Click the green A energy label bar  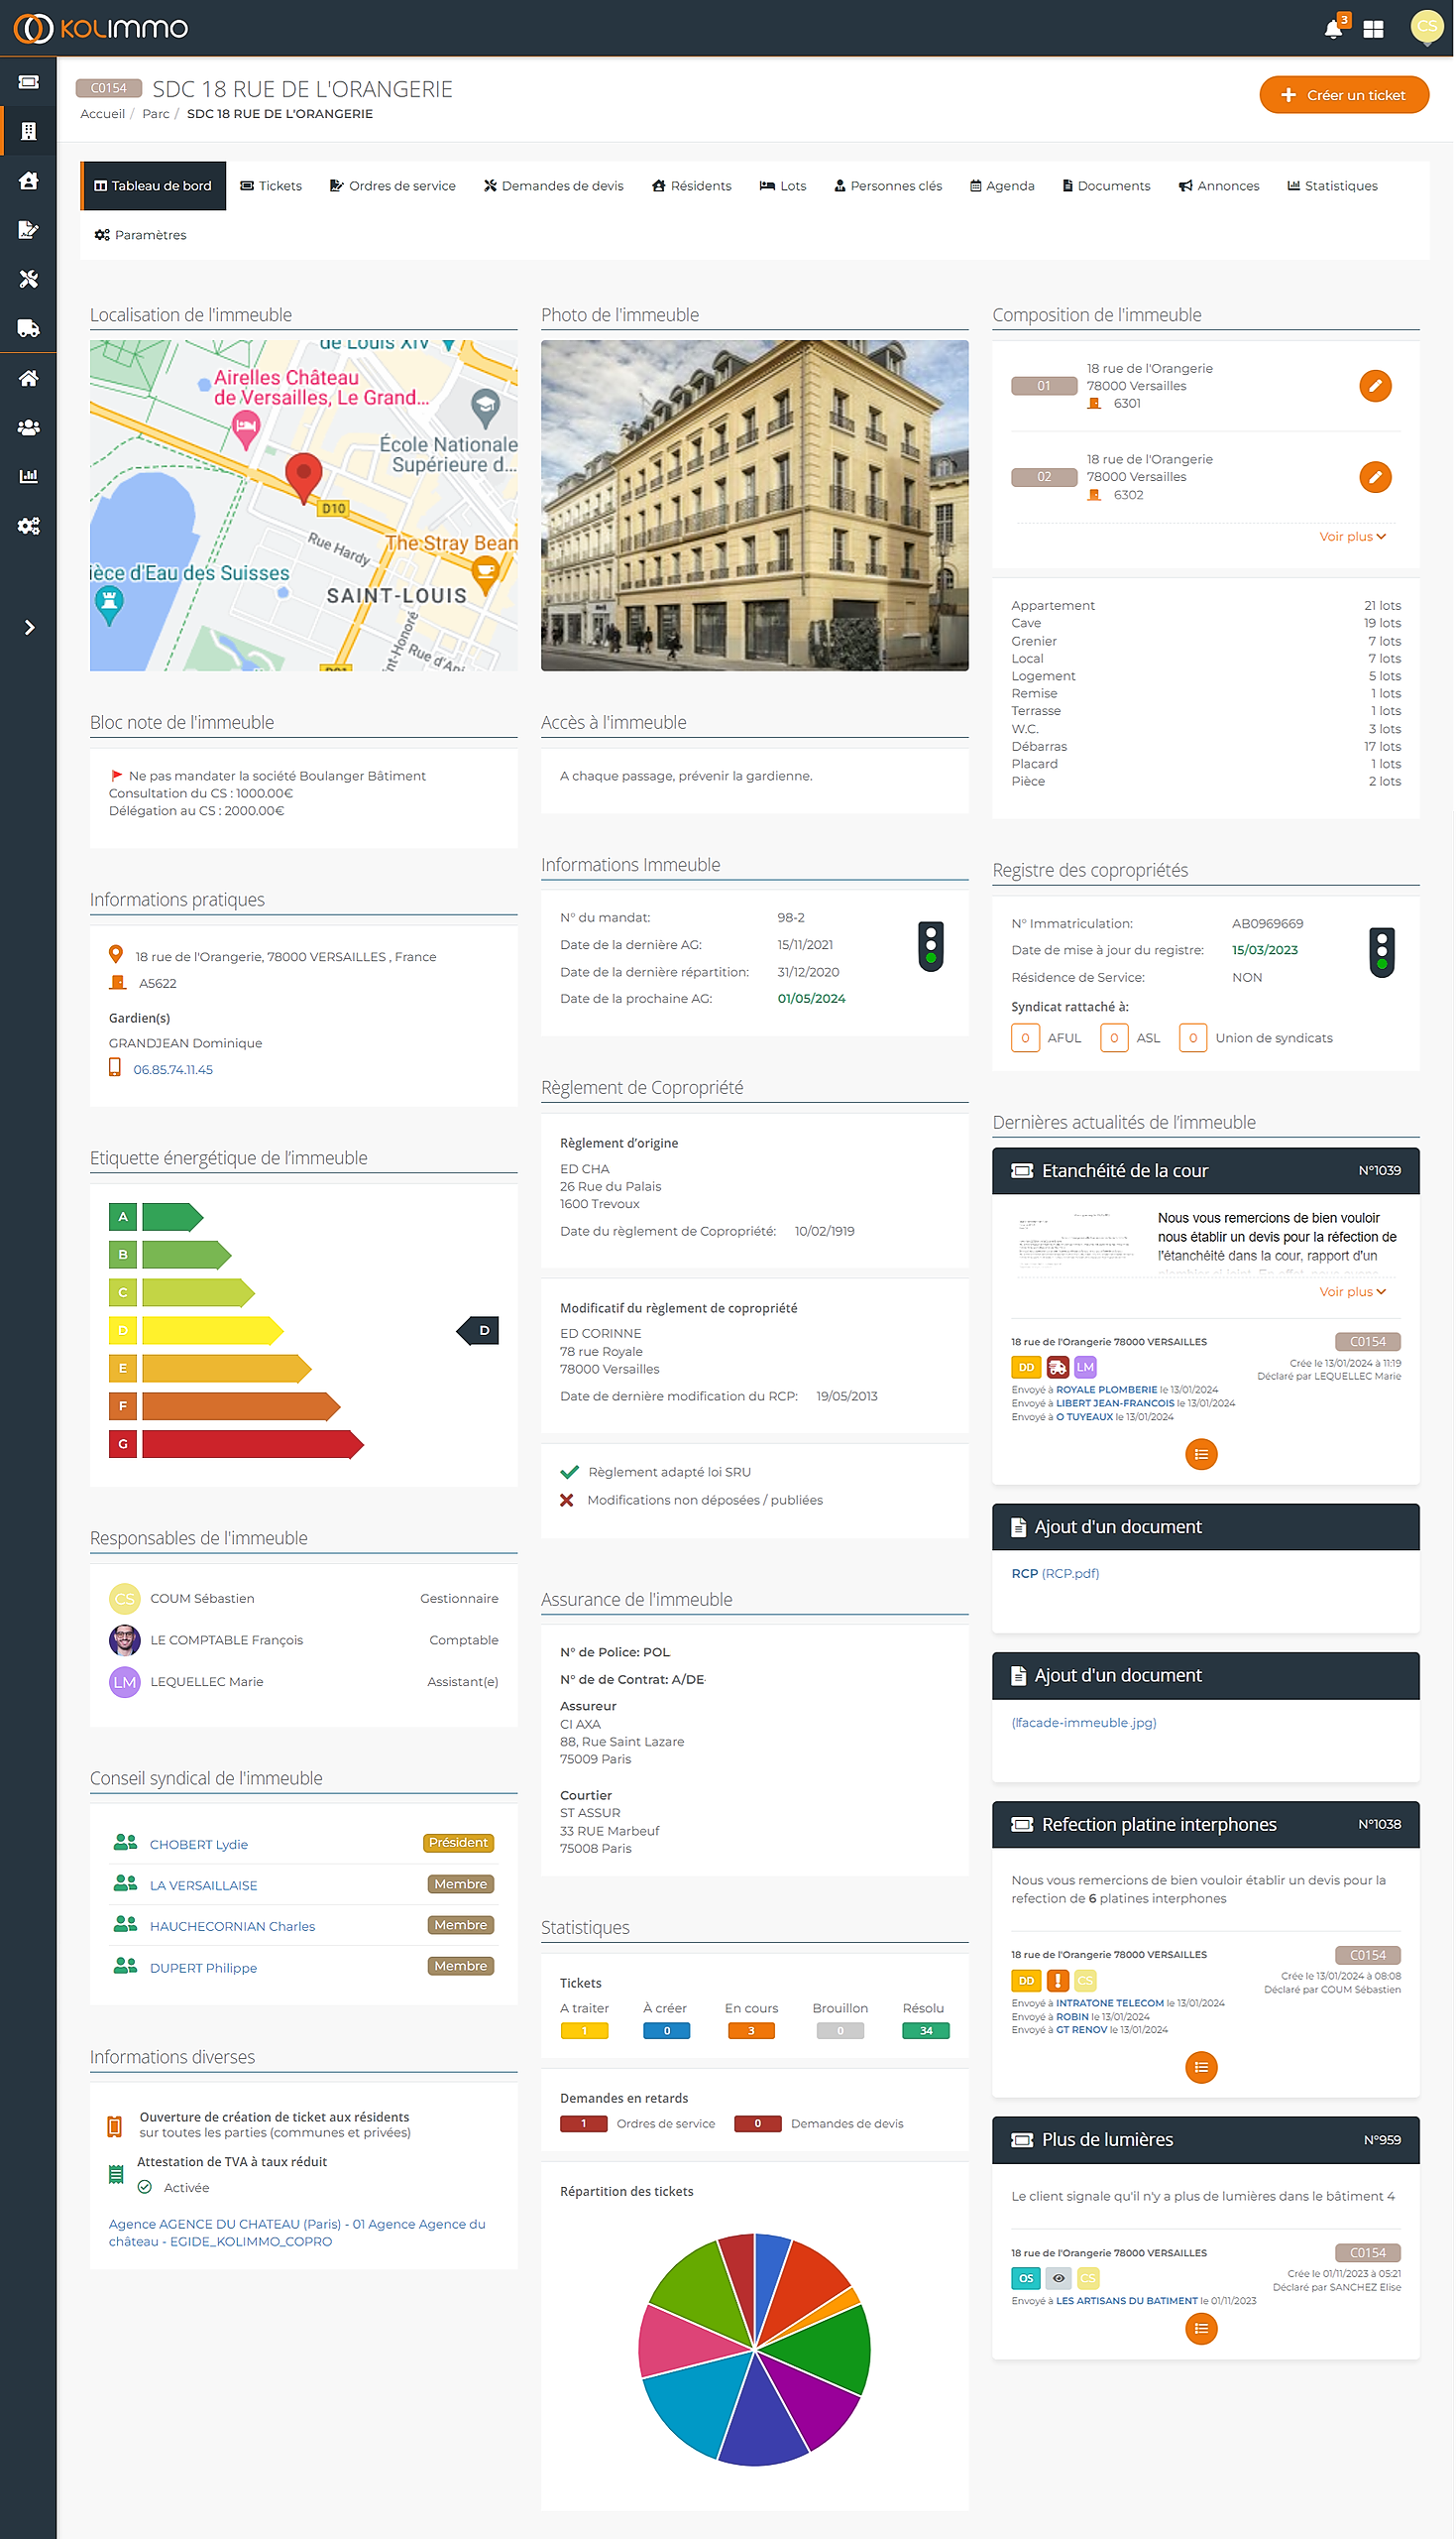click(173, 1218)
